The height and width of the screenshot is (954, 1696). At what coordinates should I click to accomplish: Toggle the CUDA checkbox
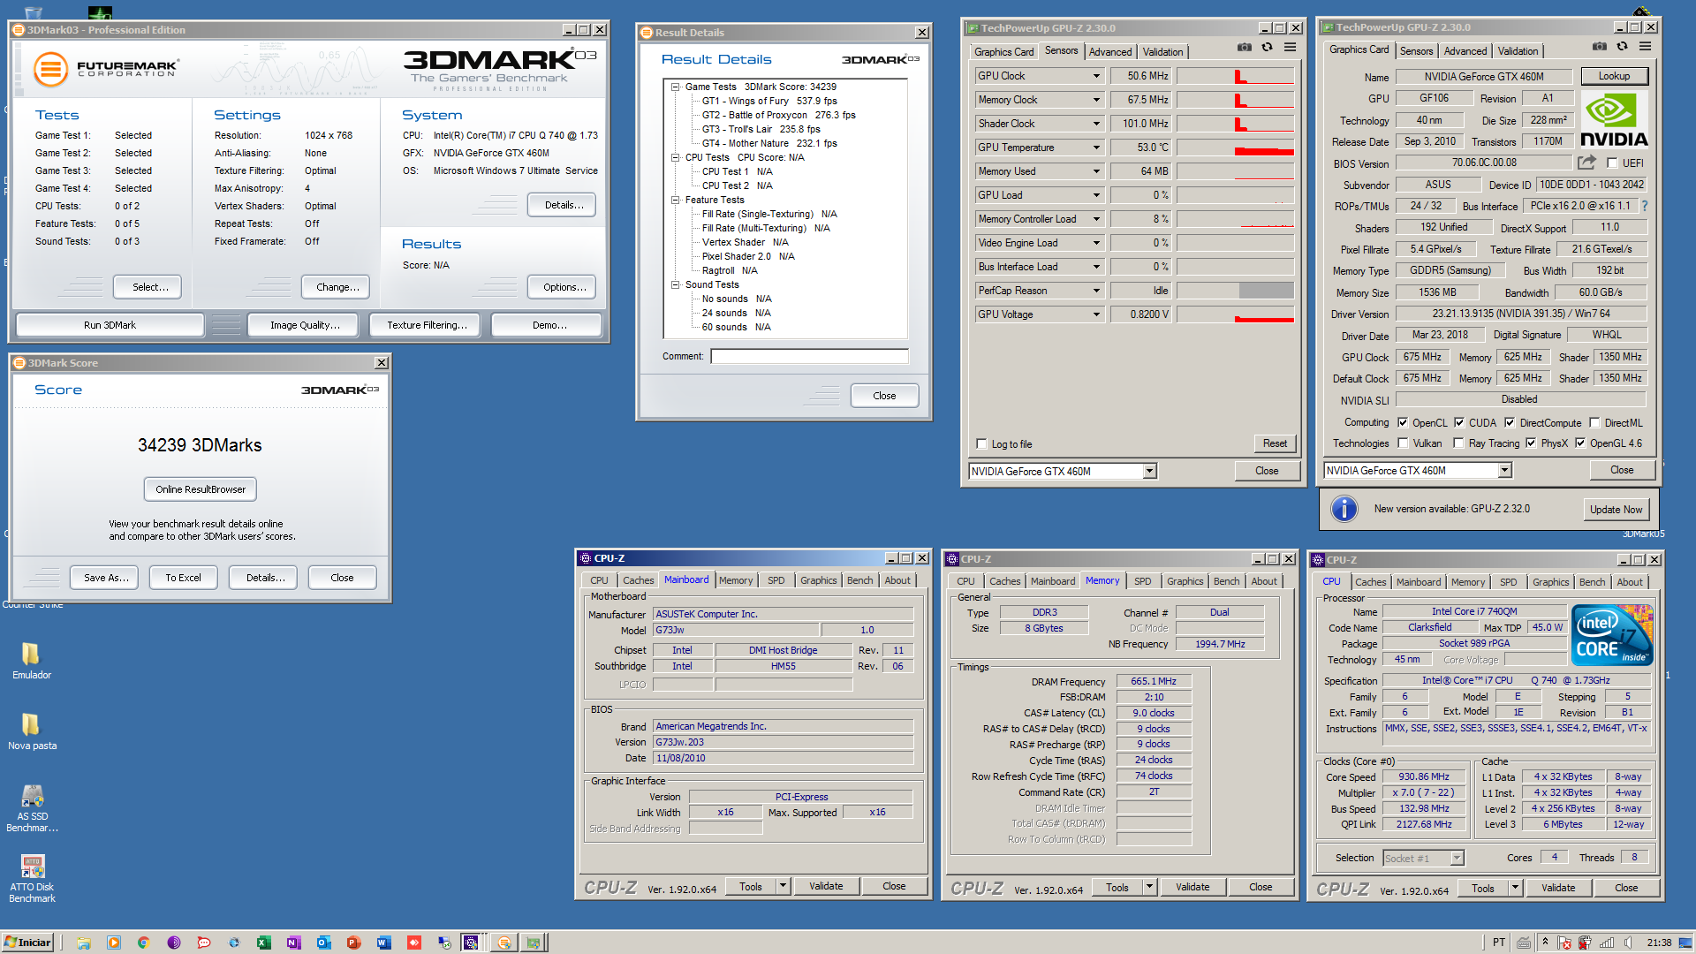point(1459,422)
